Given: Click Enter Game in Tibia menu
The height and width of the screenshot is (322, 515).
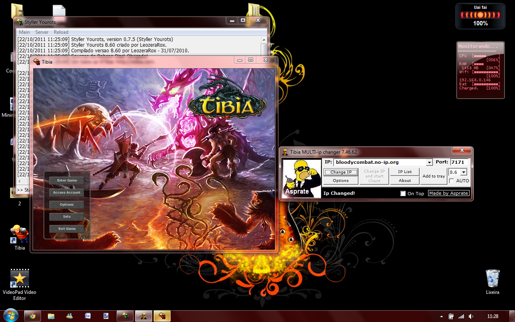Looking at the screenshot, I should tap(67, 180).
